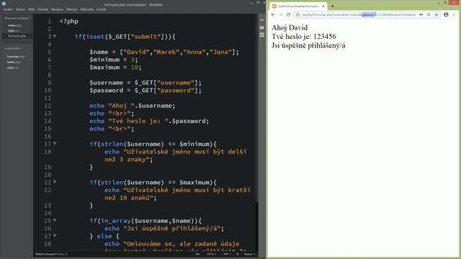The height and width of the screenshot is (259, 461).
Task: Click the $maximum = 10 code line
Action: (x=115, y=67)
